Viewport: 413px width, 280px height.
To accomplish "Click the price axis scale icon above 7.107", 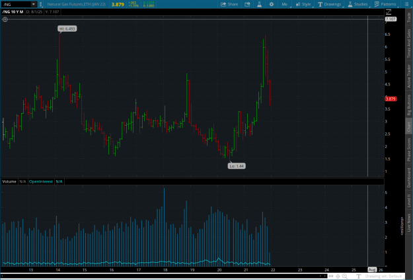I will pyautogui.click(x=389, y=12).
